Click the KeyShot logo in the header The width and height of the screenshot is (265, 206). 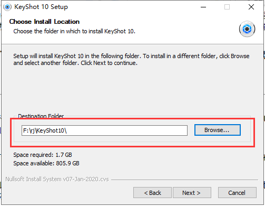point(247,29)
